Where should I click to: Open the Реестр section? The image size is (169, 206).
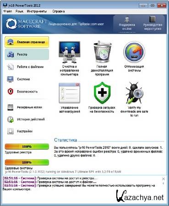[27, 54]
